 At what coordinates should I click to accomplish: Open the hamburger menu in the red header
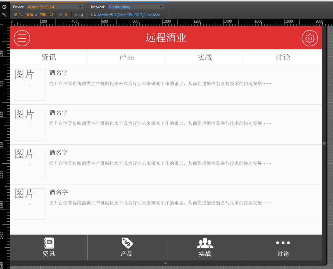22,38
